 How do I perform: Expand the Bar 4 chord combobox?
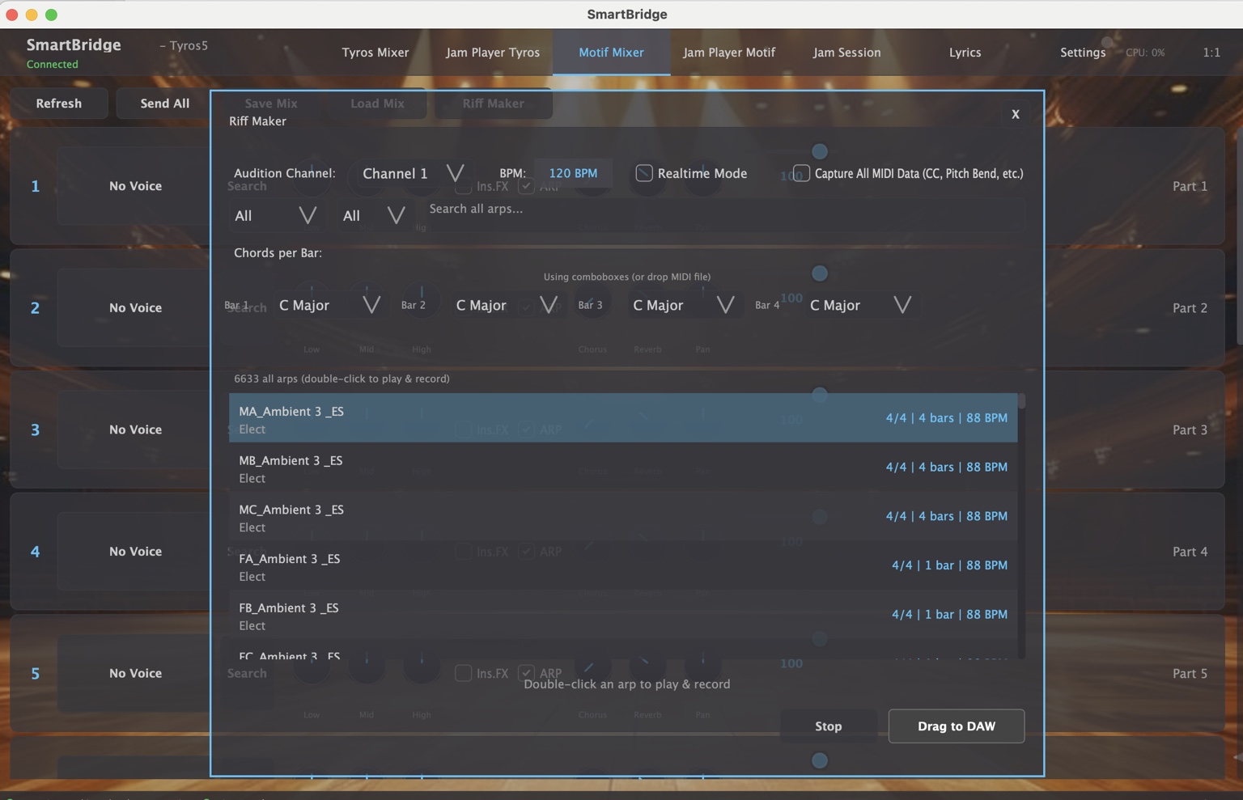tap(859, 305)
